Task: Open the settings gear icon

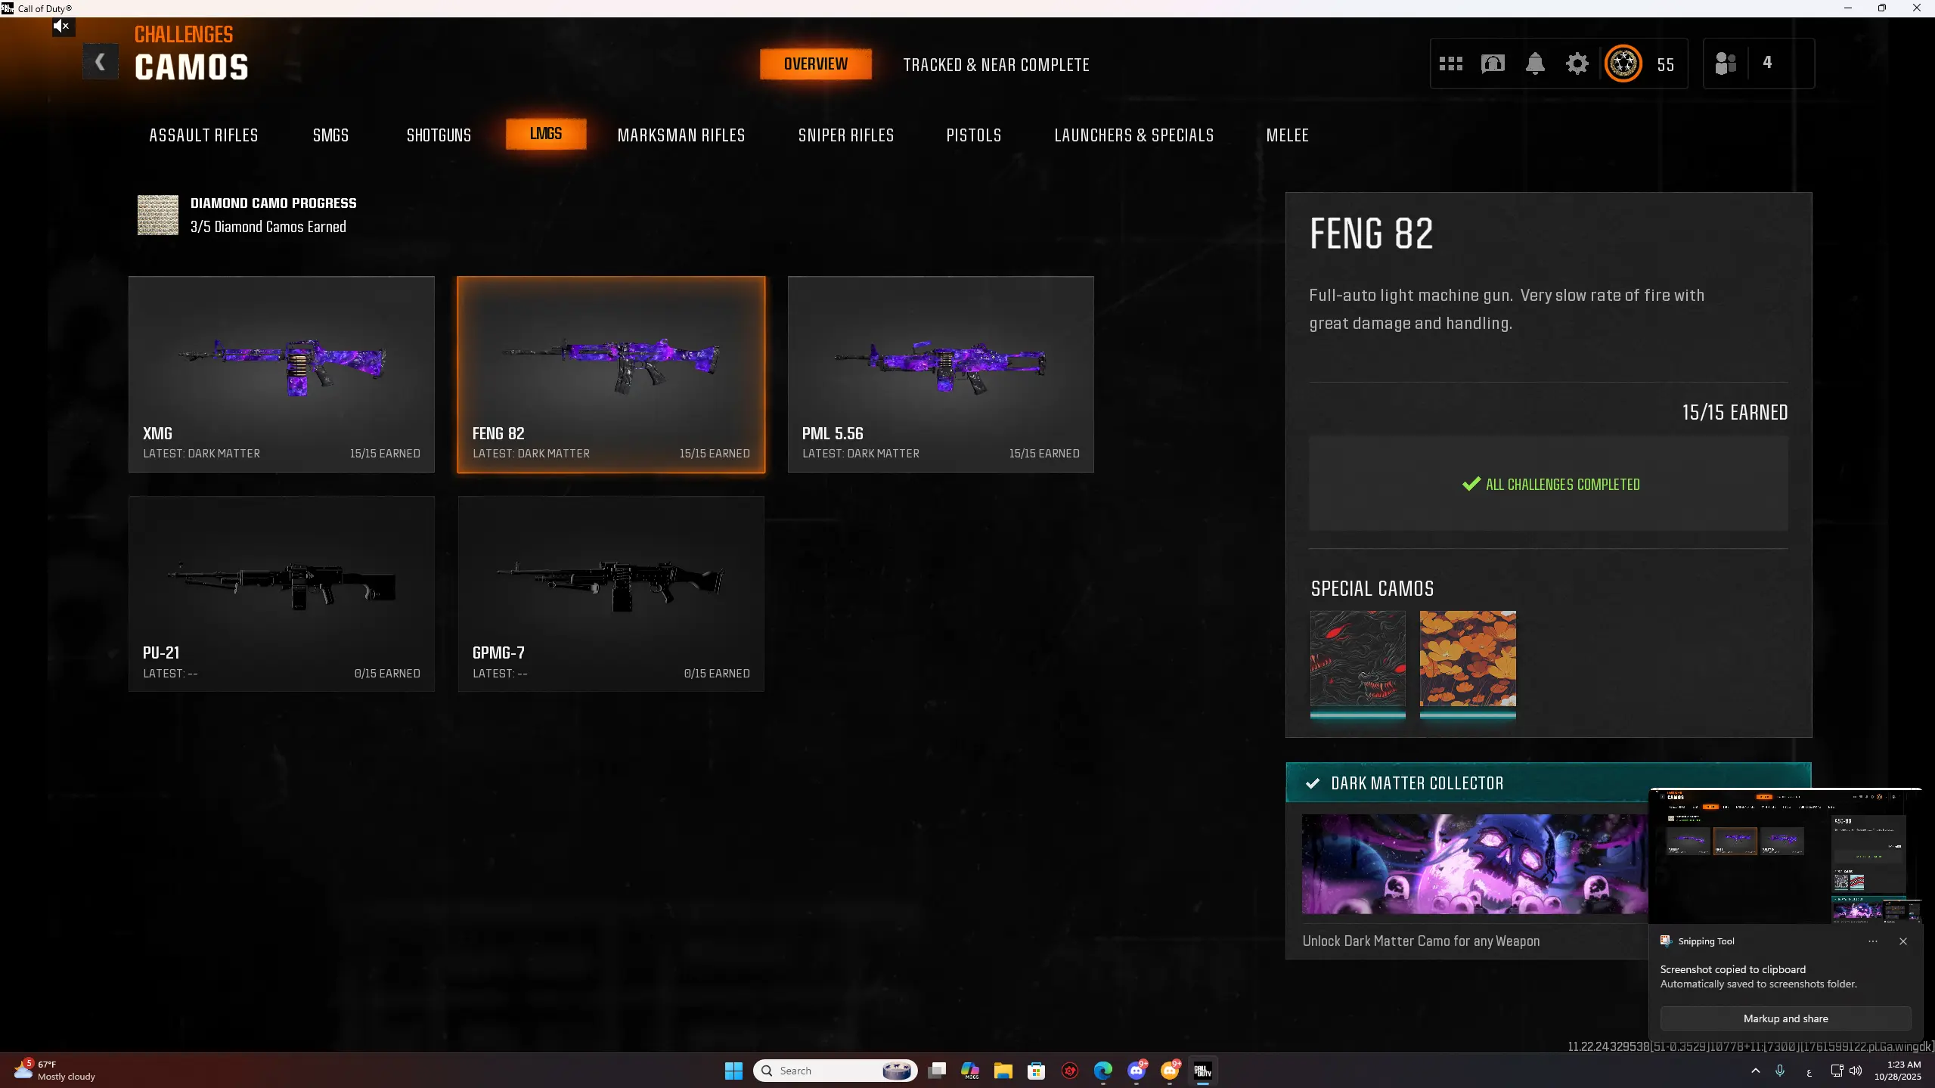Action: (1577, 64)
